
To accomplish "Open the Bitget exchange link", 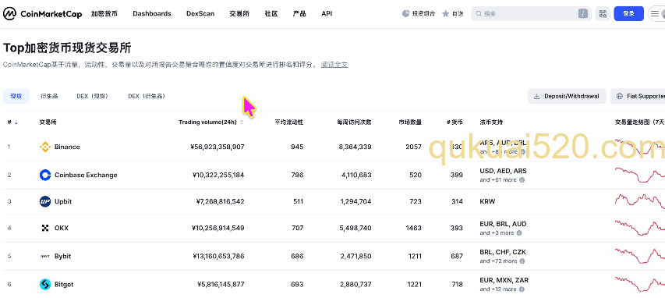I will pyautogui.click(x=64, y=285).
